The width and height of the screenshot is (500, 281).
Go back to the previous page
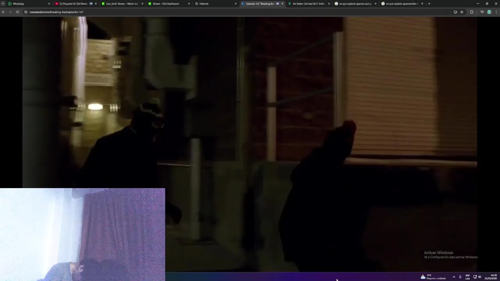click(x=4, y=12)
